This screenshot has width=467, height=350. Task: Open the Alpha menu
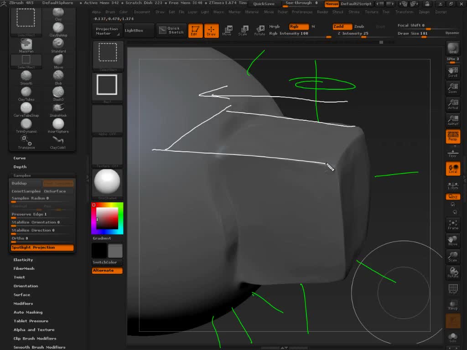pos(96,12)
